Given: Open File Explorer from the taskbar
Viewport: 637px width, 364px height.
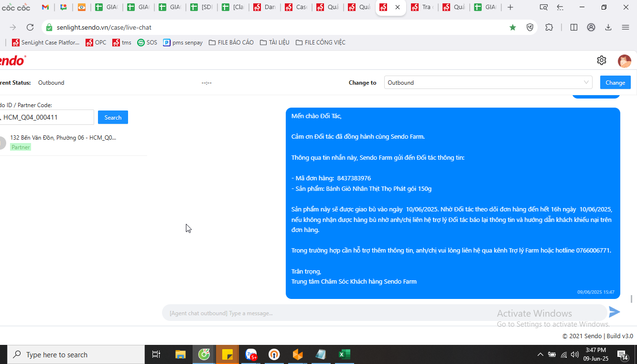Looking at the screenshot, I should [x=180, y=355].
